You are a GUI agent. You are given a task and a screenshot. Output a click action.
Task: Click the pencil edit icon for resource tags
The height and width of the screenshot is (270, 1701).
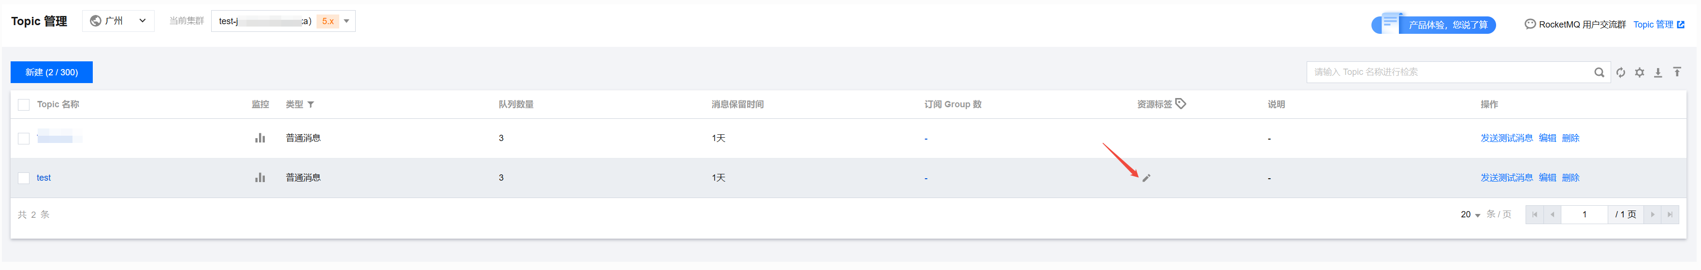click(1146, 178)
